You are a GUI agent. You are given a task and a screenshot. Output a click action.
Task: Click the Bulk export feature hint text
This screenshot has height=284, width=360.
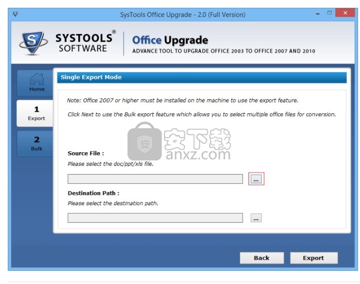(x=201, y=114)
